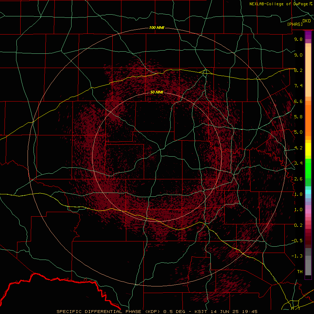Click the 14 JUN 25 date text
The width and height of the screenshot is (314, 314).
(224, 312)
